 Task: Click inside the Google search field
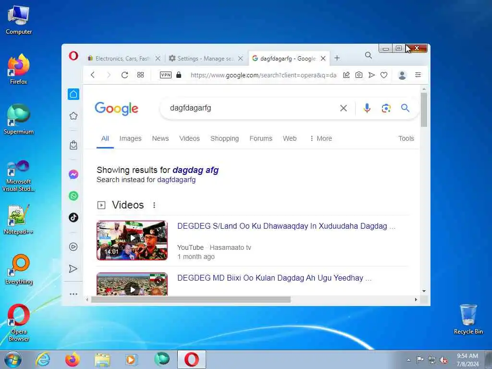[251, 108]
